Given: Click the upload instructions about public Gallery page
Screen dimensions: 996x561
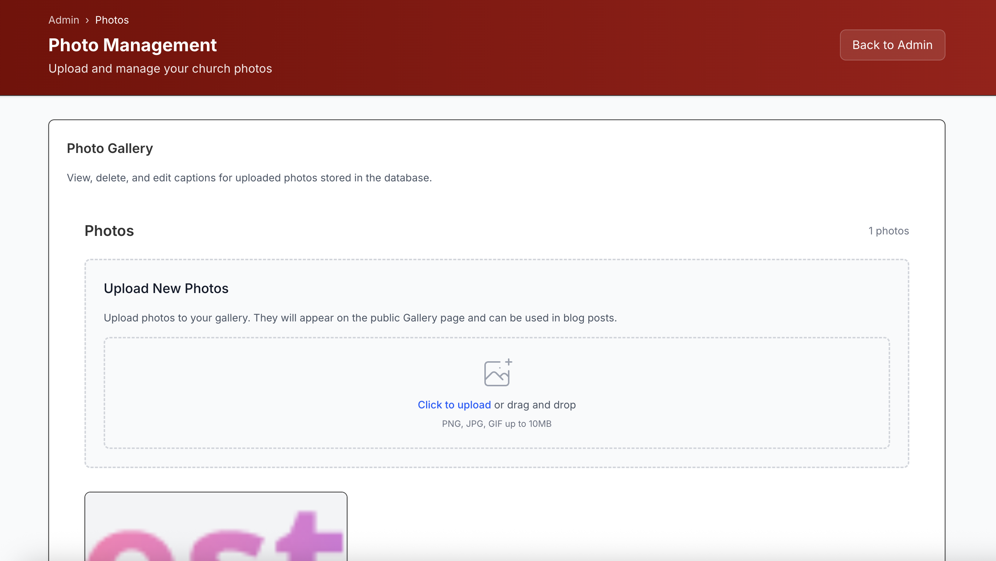Looking at the screenshot, I should 360,318.
